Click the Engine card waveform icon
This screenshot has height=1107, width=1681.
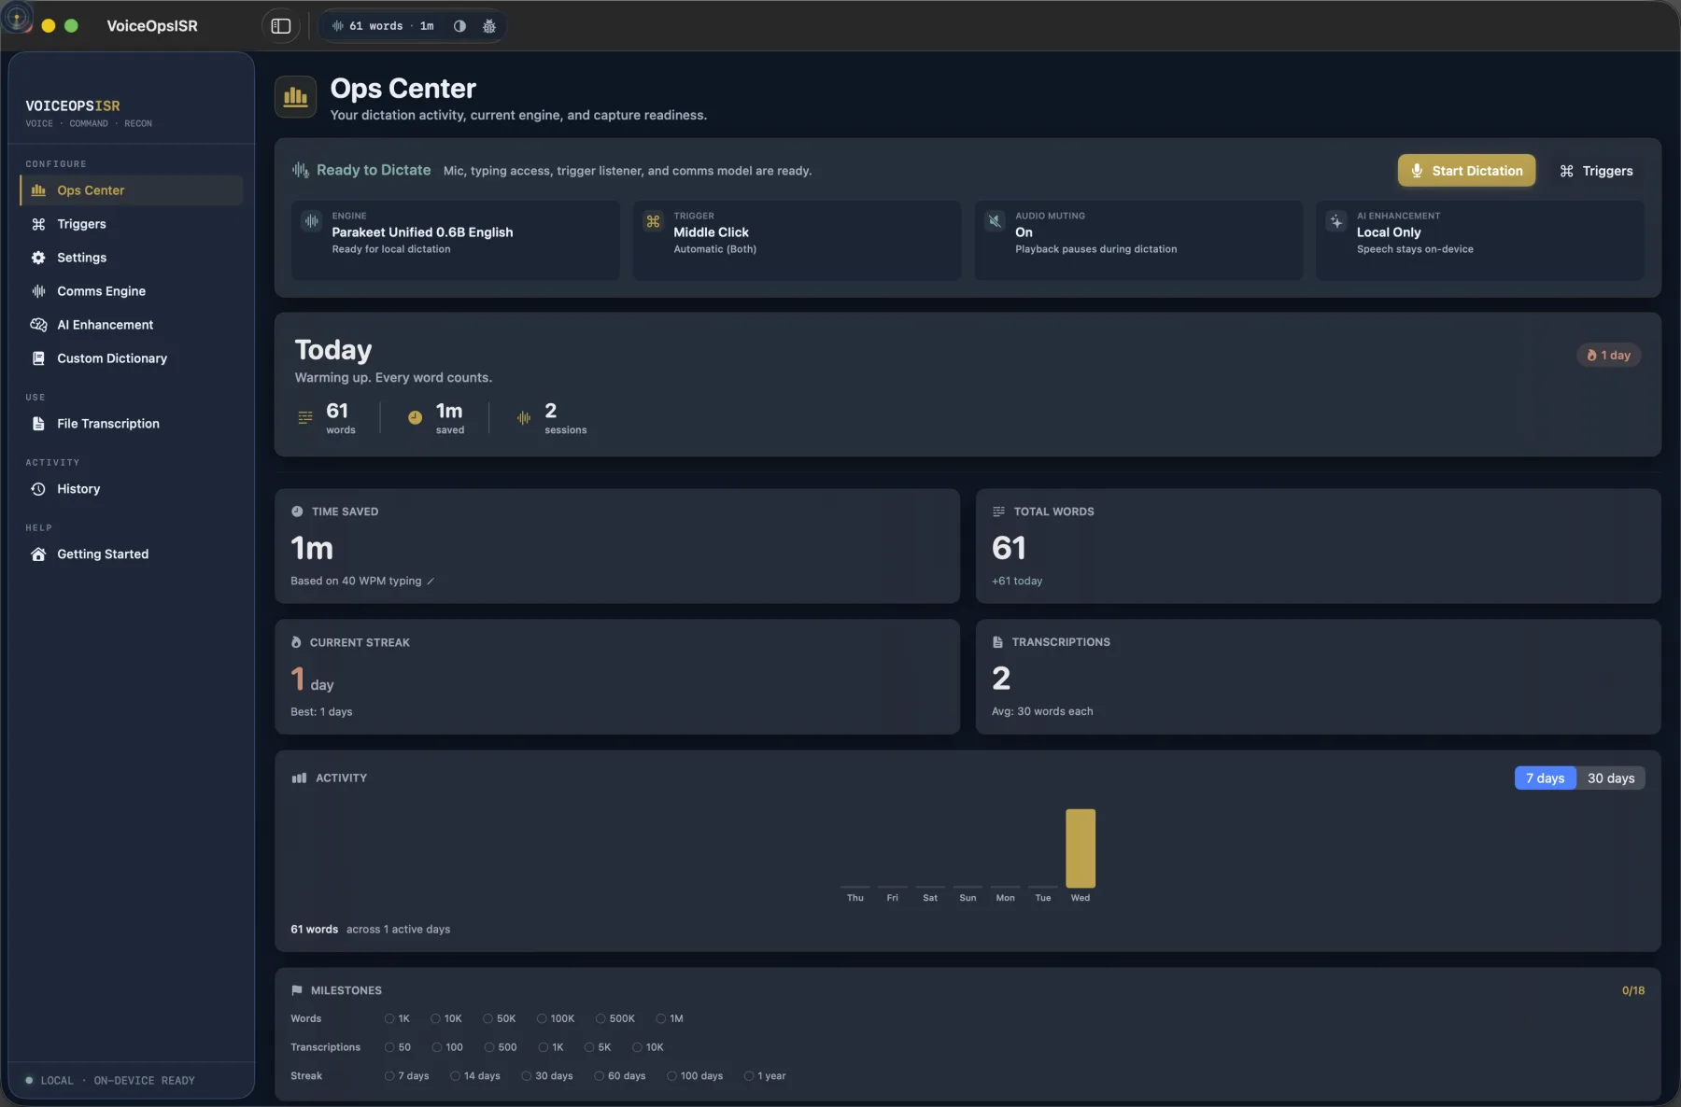coord(311,221)
